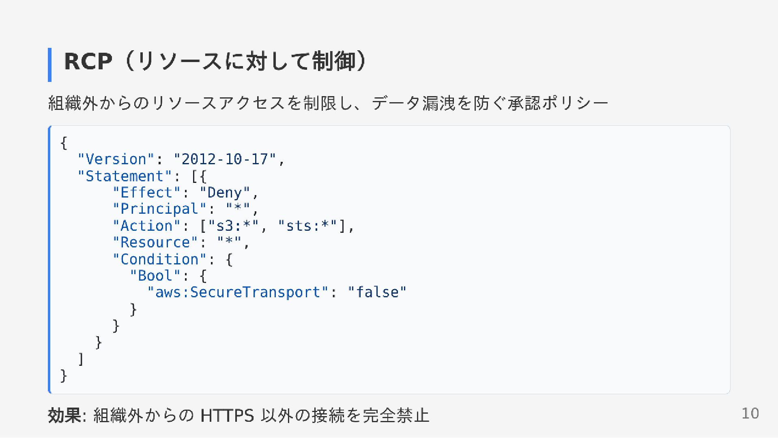Click the "Resource" key in code

155,243
